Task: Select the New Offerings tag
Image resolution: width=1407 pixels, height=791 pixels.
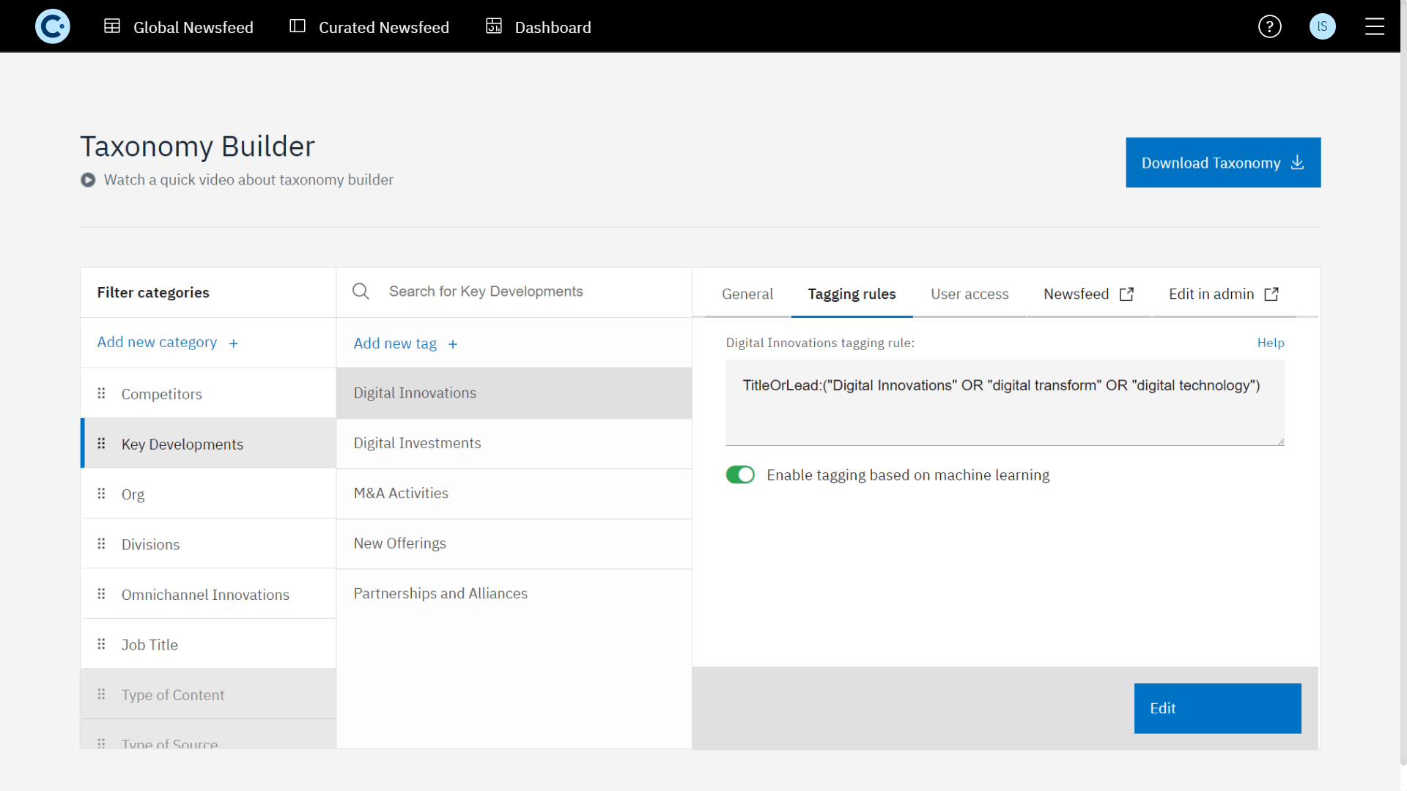Action: [514, 543]
